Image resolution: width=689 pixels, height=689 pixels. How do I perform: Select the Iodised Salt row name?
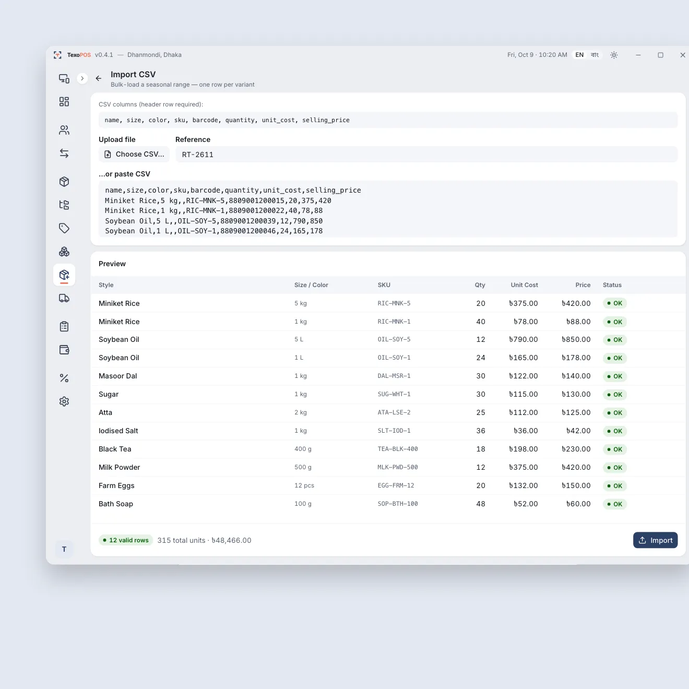(118, 431)
